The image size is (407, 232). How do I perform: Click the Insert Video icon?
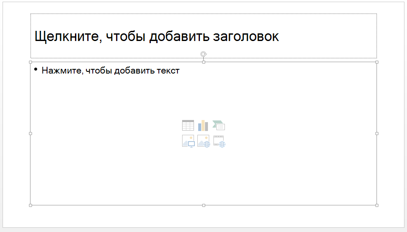[x=219, y=141]
